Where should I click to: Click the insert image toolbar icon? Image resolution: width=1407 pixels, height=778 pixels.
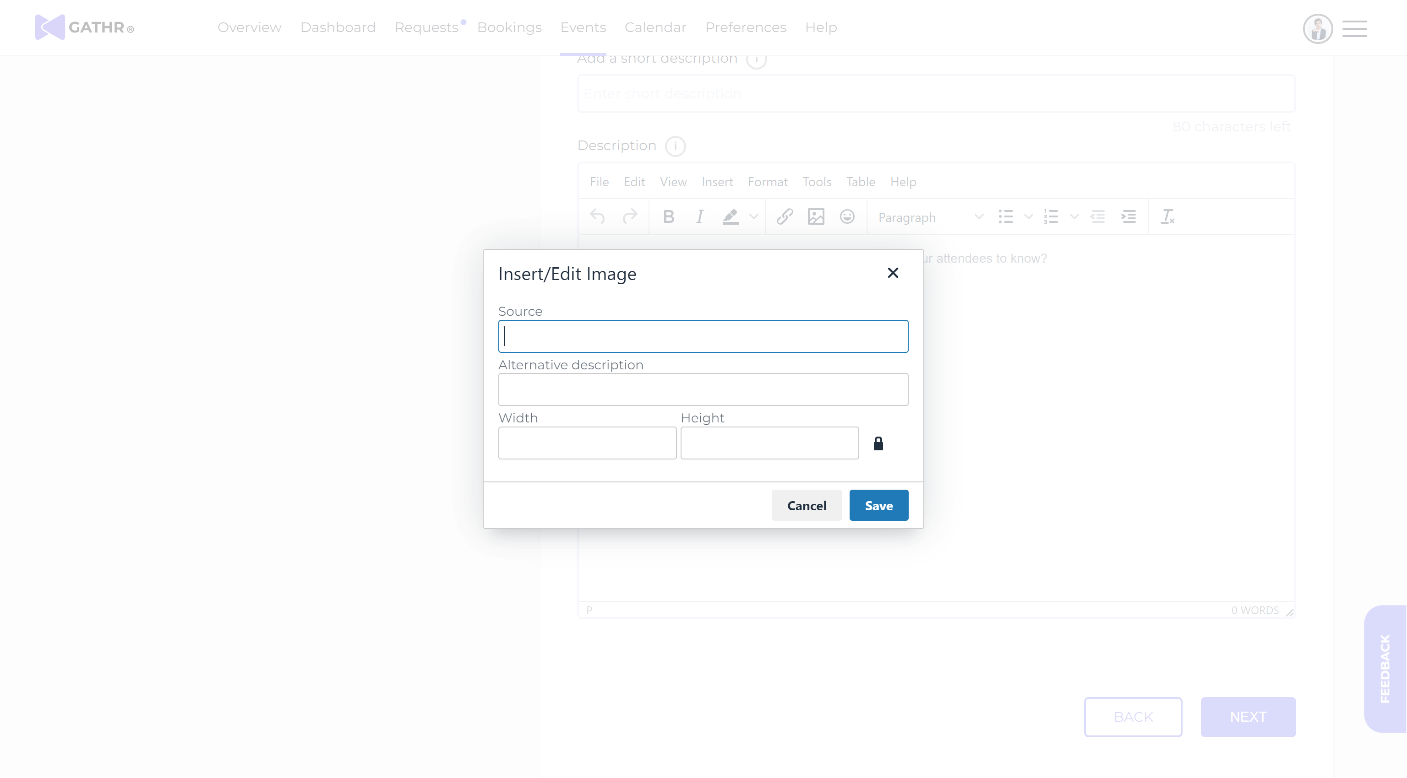point(815,217)
